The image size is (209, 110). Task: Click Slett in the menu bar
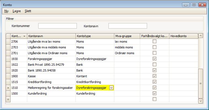point(28,11)
